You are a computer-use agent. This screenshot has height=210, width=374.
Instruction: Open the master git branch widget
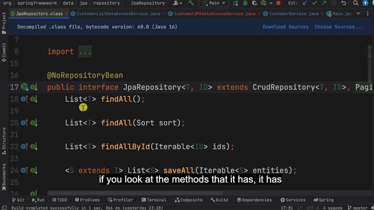[x=358, y=208]
